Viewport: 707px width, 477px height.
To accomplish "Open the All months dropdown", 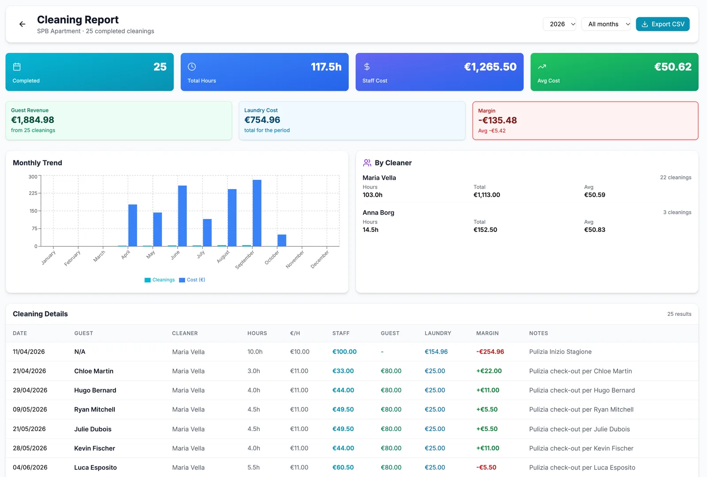I will (606, 24).
